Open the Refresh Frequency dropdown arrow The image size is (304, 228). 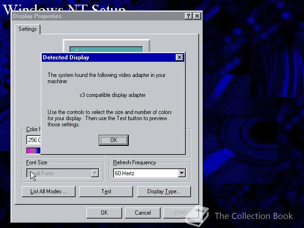click(181, 173)
